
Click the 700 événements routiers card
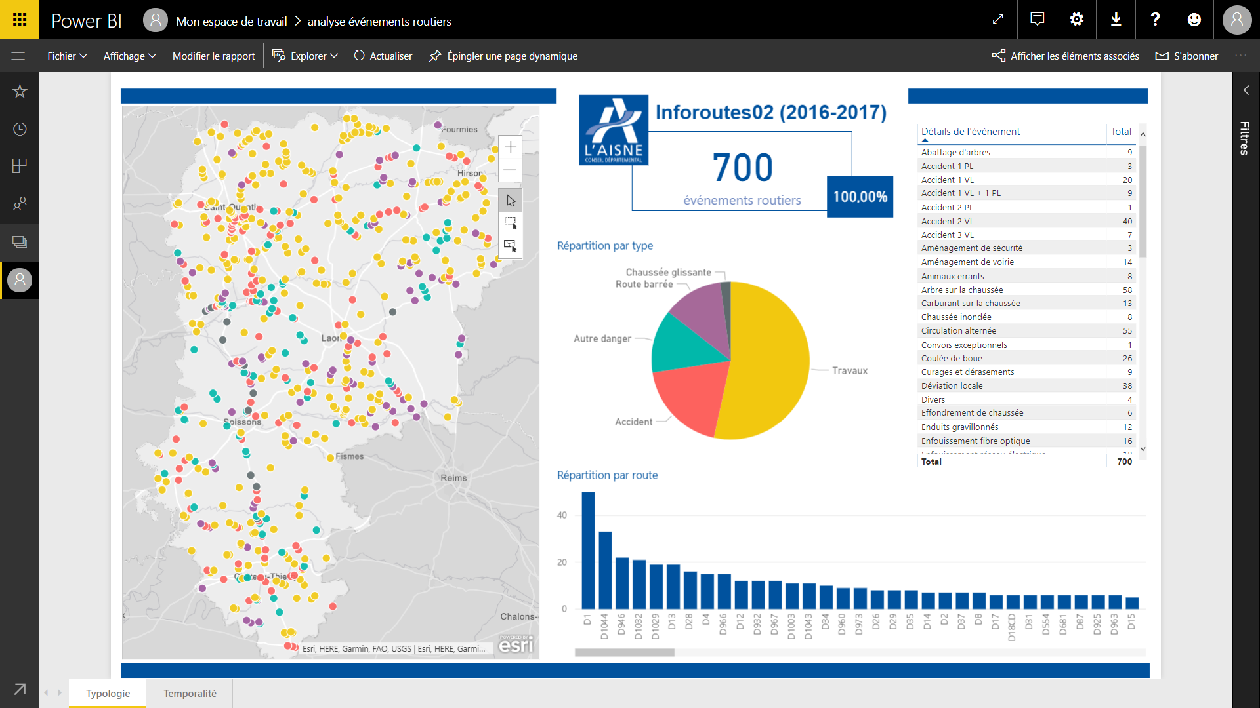742,176
